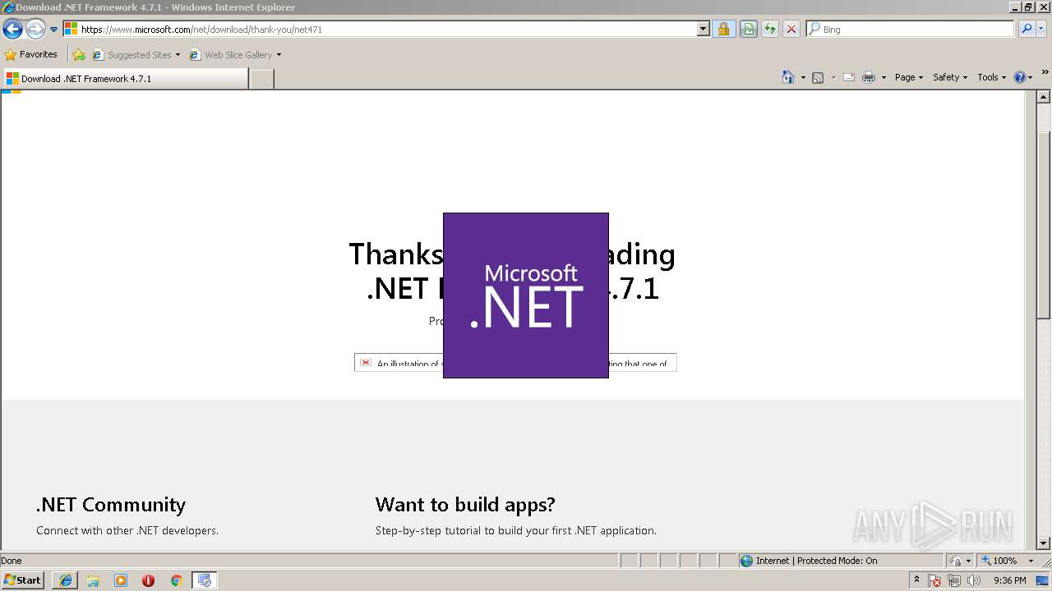Image resolution: width=1052 pixels, height=591 pixels.
Task: Click 'Step-by-step tutorial' description text
Action: 516,530
